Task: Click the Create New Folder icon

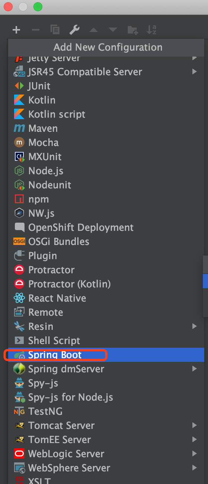Action: coord(133,30)
